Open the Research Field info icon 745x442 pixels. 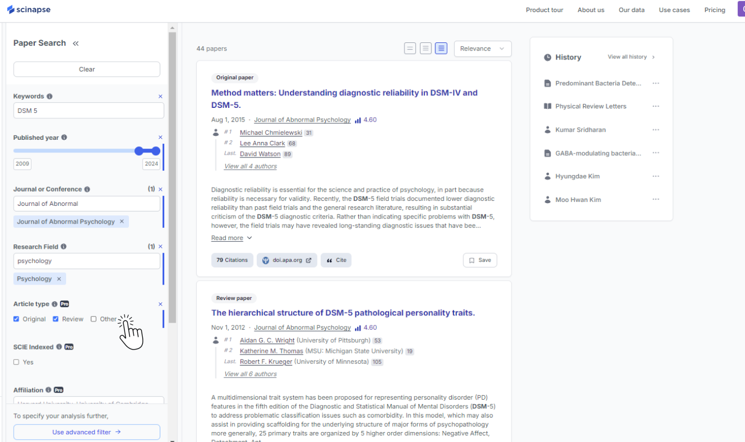(63, 247)
